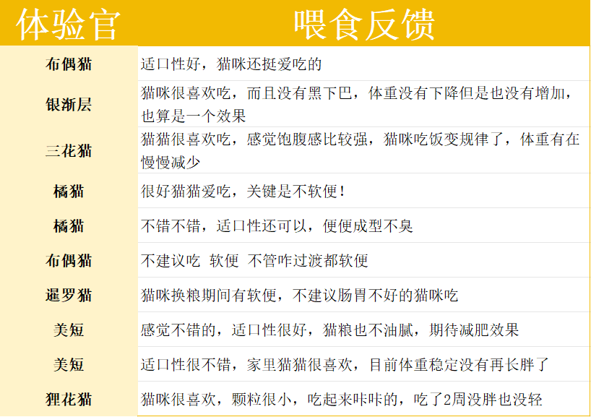Click 美短 cell beside 期待减肥效果 feedback
The height and width of the screenshot is (417, 591).
tap(69, 330)
